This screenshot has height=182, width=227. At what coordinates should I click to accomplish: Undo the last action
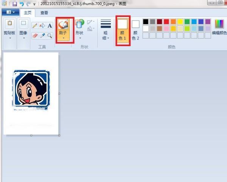22,4
